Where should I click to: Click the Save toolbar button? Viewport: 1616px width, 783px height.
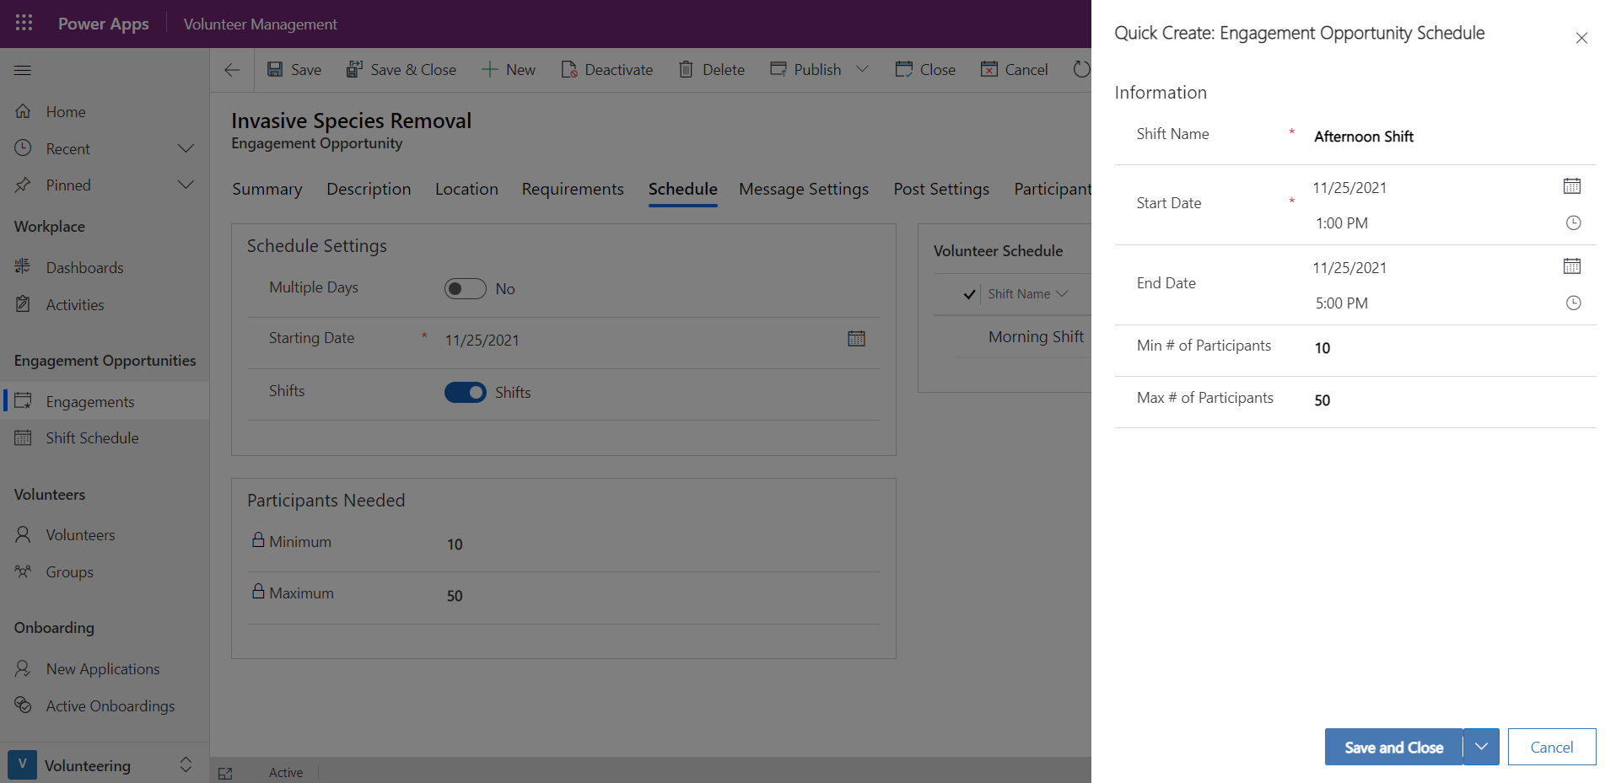(x=294, y=70)
